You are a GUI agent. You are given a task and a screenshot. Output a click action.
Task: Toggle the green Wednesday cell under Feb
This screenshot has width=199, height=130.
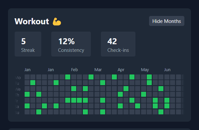74,89
